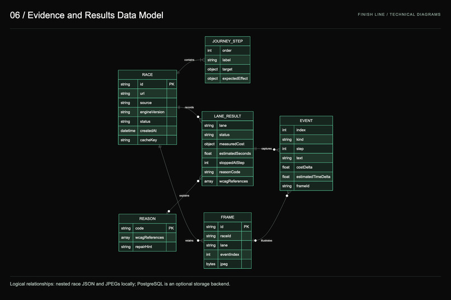
Task: Click the 'repairHint' field in REASON
Action: 149,246
